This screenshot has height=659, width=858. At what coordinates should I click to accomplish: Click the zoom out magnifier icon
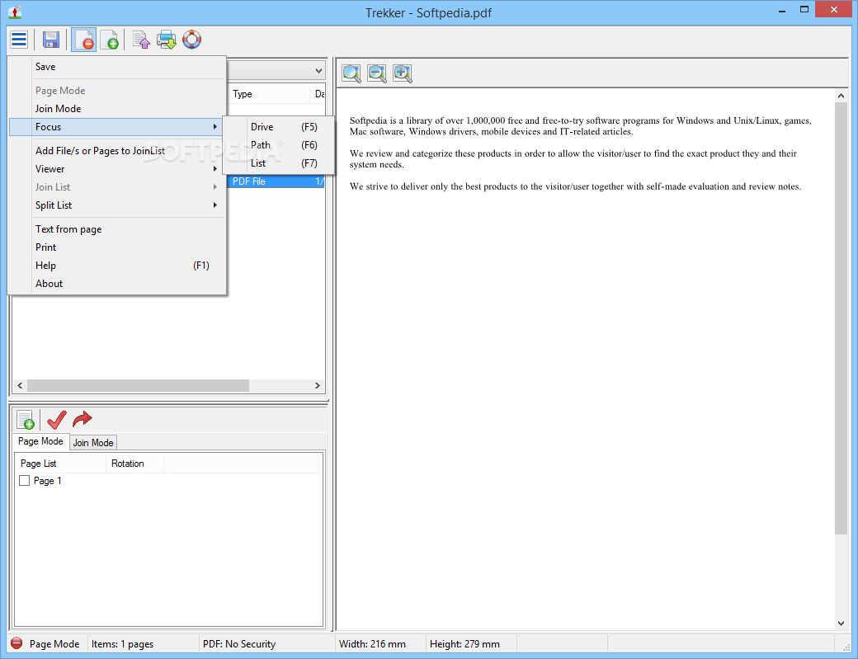[377, 73]
